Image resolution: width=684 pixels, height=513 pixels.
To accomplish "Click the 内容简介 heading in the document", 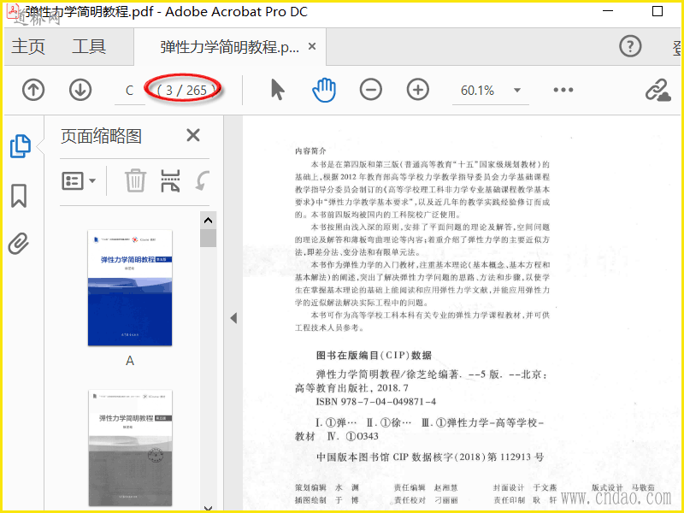I will 310,151.
